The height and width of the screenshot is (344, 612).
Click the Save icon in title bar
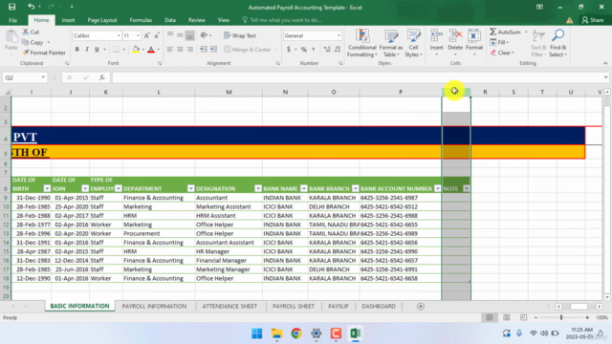(x=12, y=7)
